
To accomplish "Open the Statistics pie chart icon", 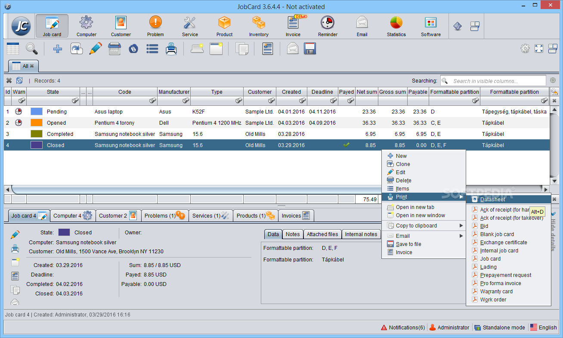I will pyautogui.click(x=396, y=25).
